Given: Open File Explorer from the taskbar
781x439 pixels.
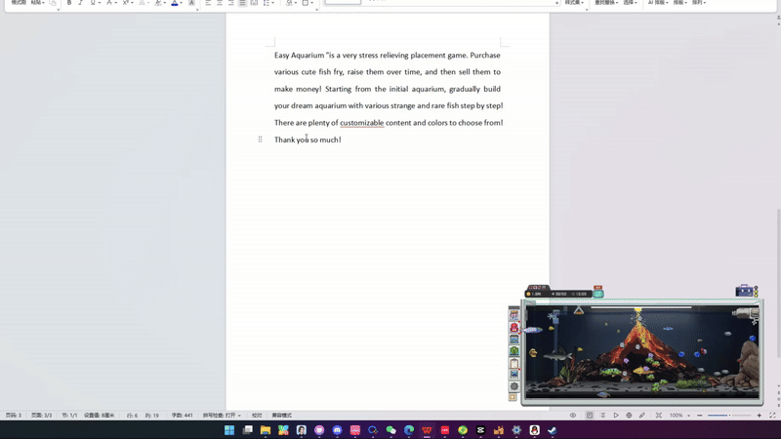Looking at the screenshot, I should [x=266, y=430].
